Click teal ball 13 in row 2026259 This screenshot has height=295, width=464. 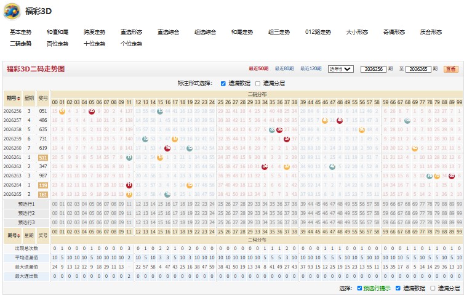(145, 139)
